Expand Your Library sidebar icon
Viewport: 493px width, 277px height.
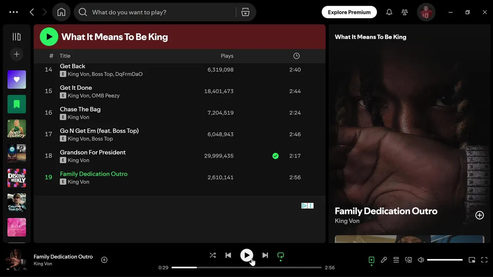[x=17, y=37]
